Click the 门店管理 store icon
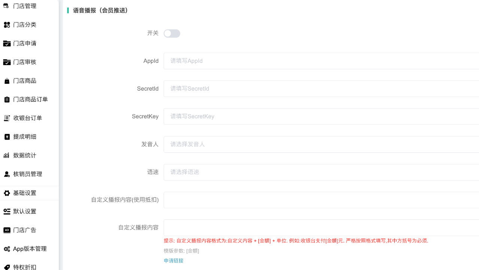The width and height of the screenshot is (479, 270). [6, 6]
